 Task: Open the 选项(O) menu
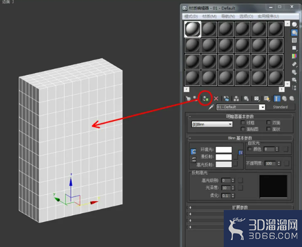(246, 16)
